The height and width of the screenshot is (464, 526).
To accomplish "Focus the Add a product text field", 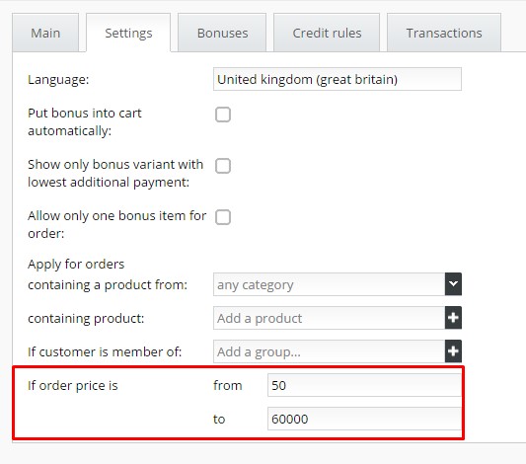I will (329, 318).
